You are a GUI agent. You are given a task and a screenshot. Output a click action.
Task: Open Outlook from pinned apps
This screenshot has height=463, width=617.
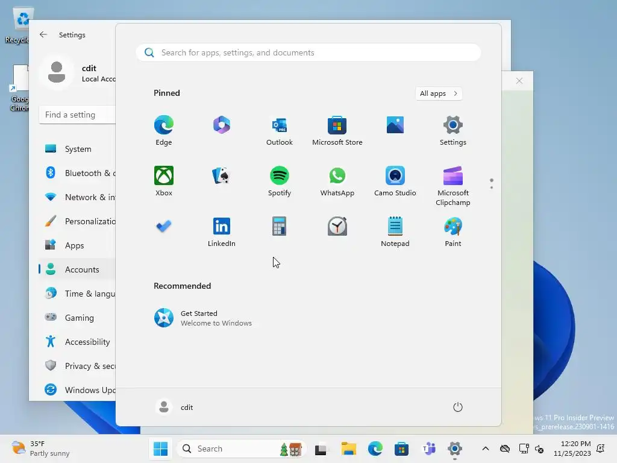280,130
